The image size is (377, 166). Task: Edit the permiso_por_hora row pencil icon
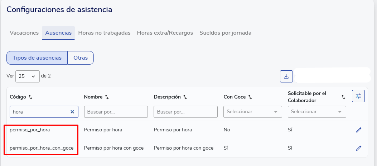tap(358, 130)
